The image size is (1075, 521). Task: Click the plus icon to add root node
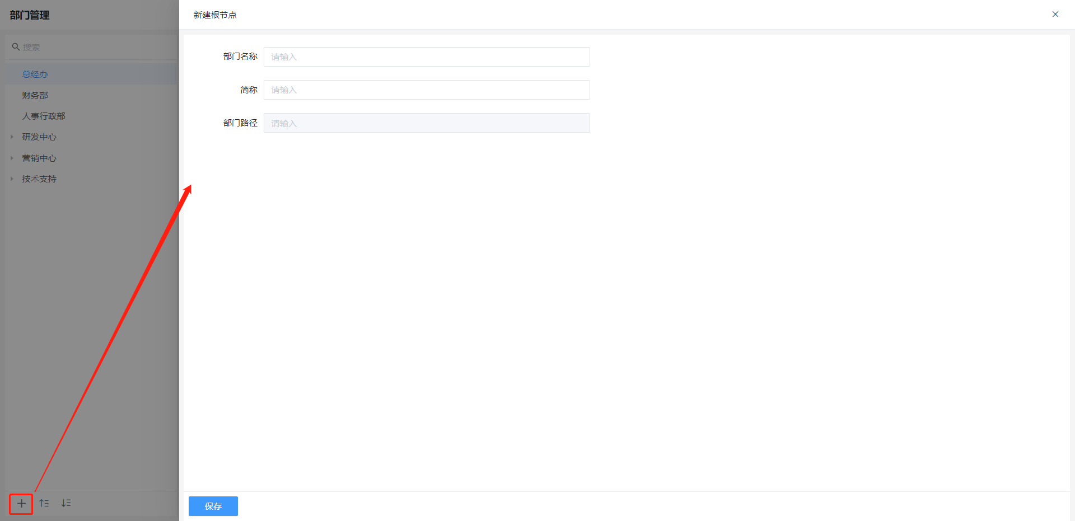[21, 504]
